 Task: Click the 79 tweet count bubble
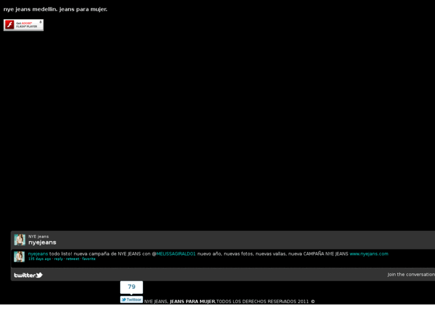[132, 287]
